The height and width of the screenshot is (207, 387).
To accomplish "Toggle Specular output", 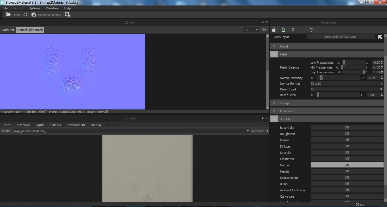I will [x=347, y=152].
